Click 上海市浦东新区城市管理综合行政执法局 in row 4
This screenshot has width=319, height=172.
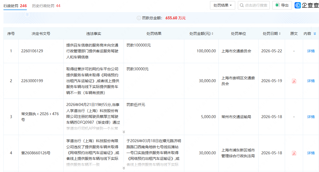[238, 153]
